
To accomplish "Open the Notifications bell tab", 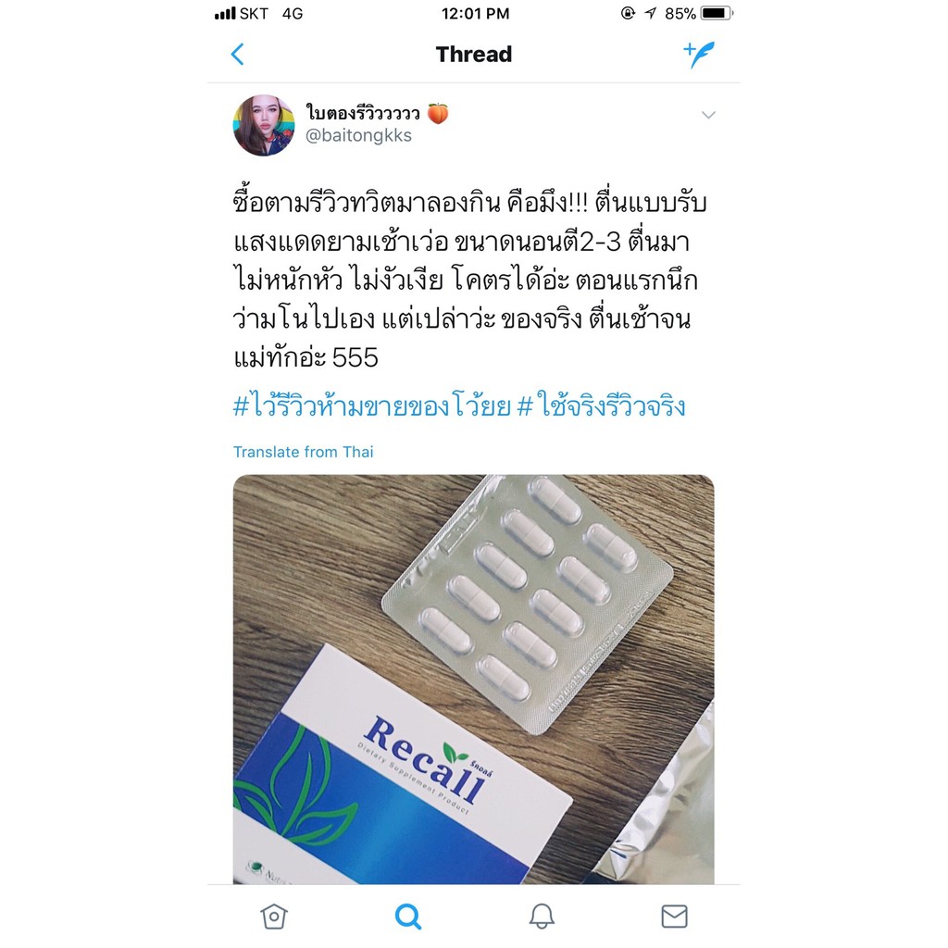I will point(542,916).
